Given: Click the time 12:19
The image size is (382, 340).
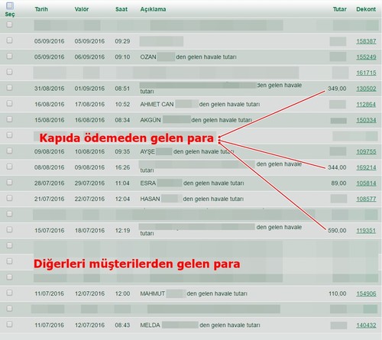Looking at the screenshot, I should point(122,231).
